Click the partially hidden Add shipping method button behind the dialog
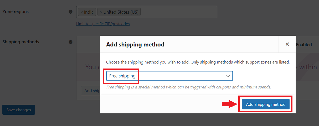 [90, 91]
